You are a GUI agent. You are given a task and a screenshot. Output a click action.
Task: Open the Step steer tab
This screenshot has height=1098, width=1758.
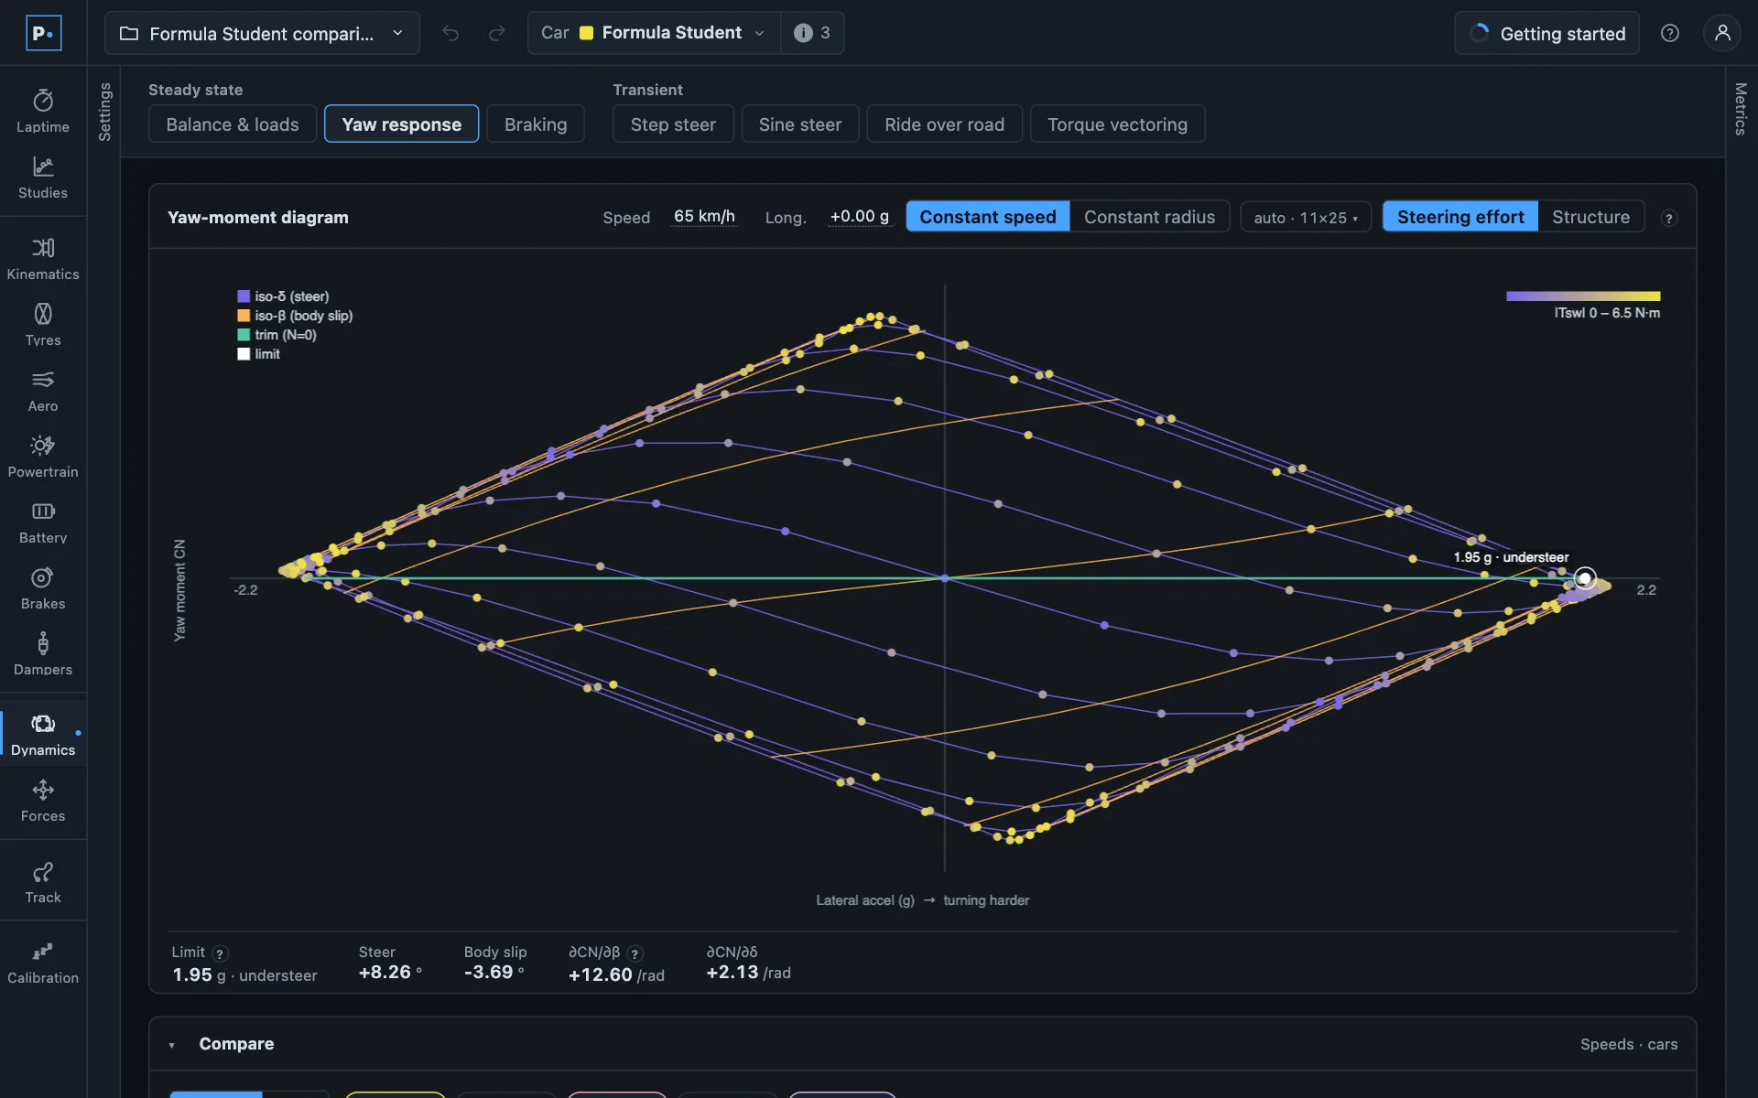673,124
